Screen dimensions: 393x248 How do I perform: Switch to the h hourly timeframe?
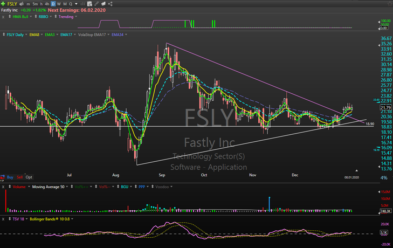[x=42, y=4]
